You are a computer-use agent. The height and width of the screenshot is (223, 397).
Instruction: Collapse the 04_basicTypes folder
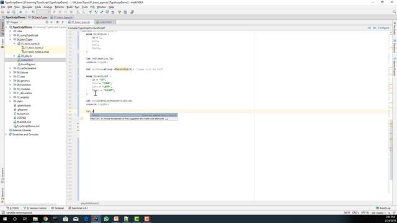[x=10, y=40]
